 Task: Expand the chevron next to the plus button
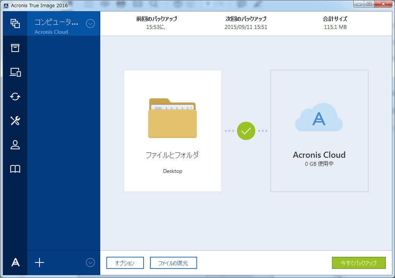[x=90, y=262]
